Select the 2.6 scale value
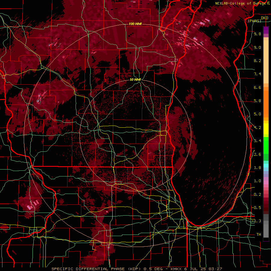The height and width of the screenshot is (271, 271). point(257,154)
